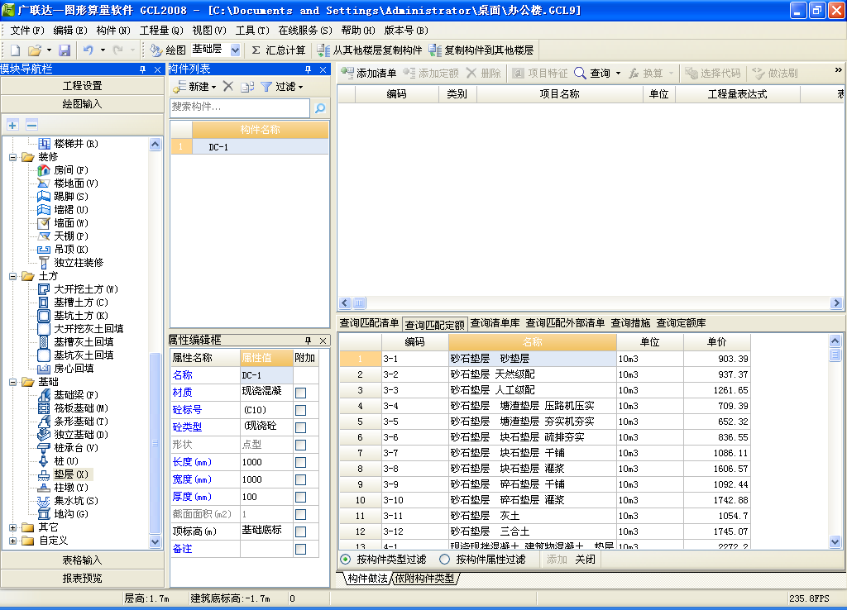The width and height of the screenshot is (847, 610).
Task: Click the Save file toolbar icon
Action: click(x=65, y=50)
